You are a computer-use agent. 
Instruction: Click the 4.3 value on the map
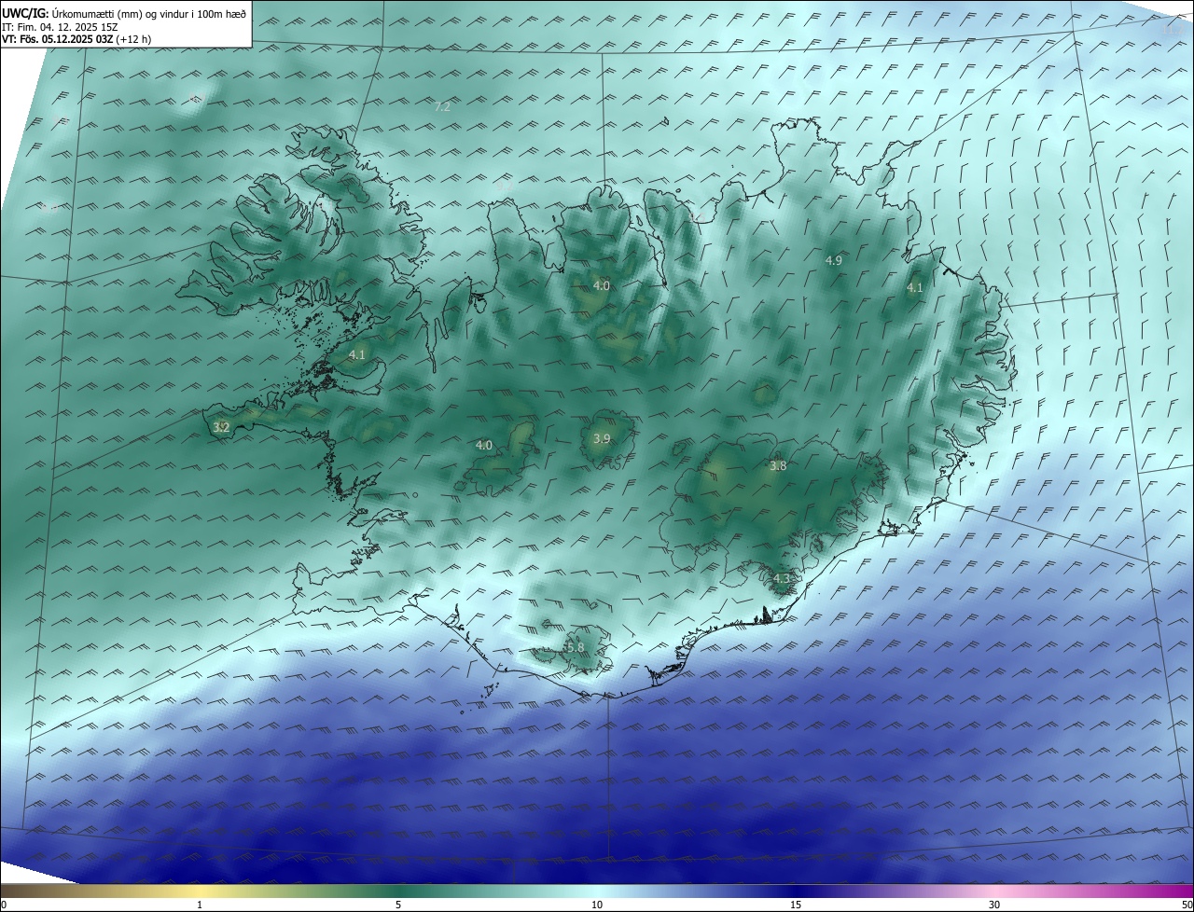click(x=781, y=579)
